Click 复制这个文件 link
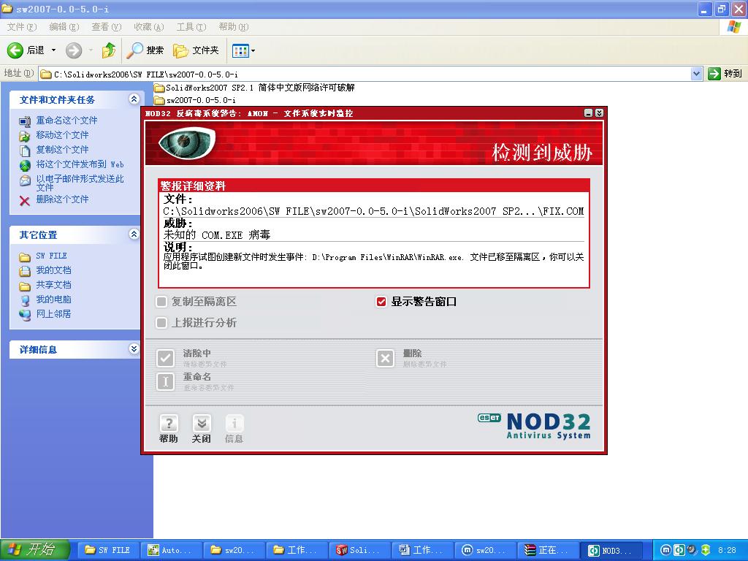This screenshot has height=561, width=748. [63, 150]
